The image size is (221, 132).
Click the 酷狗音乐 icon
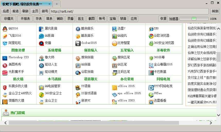point(78,29)
